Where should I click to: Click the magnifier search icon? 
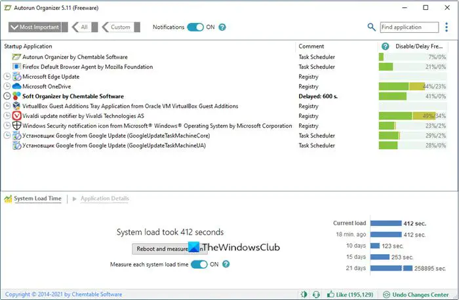pyautogui.click(x=371, y=28)
